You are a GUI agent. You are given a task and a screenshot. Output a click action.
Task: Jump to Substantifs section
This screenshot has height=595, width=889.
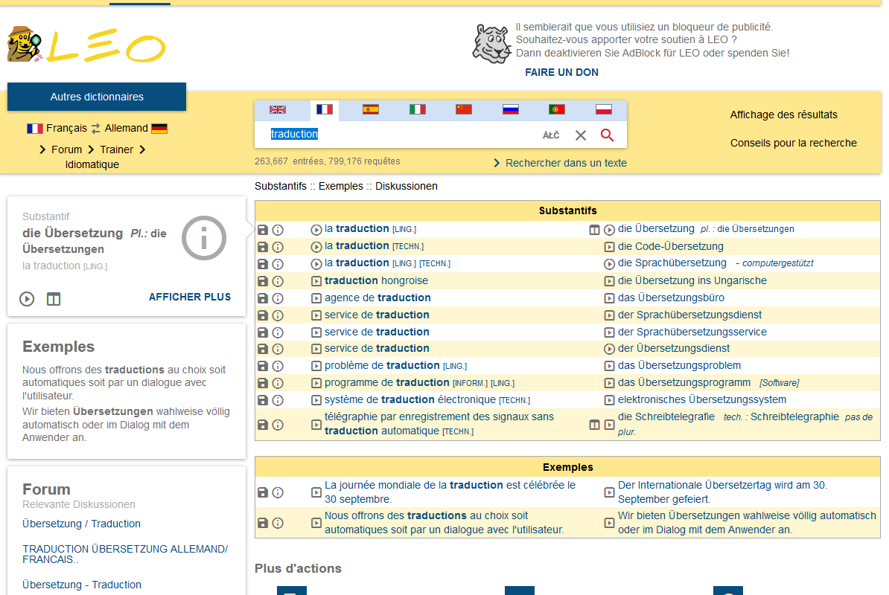tap(281, 186)
